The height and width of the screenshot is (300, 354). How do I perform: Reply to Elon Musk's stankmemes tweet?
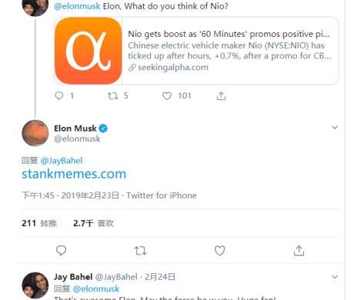pyautogui.click(x=61, y=251)
